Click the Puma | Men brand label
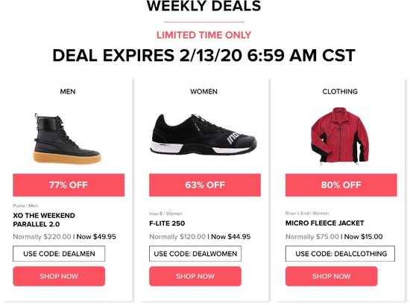 25,205
